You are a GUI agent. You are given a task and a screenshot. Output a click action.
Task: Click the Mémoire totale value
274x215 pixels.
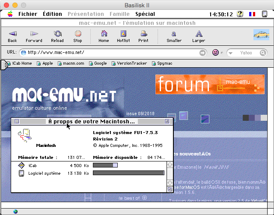click(76, 158)
